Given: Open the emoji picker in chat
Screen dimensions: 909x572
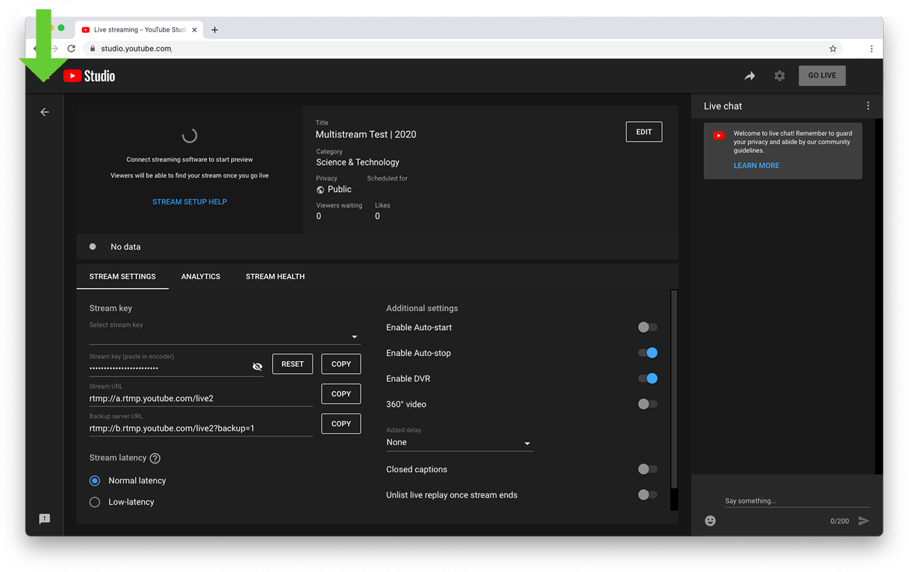Looking at the screenshot, I should click(x=710, y=521).
